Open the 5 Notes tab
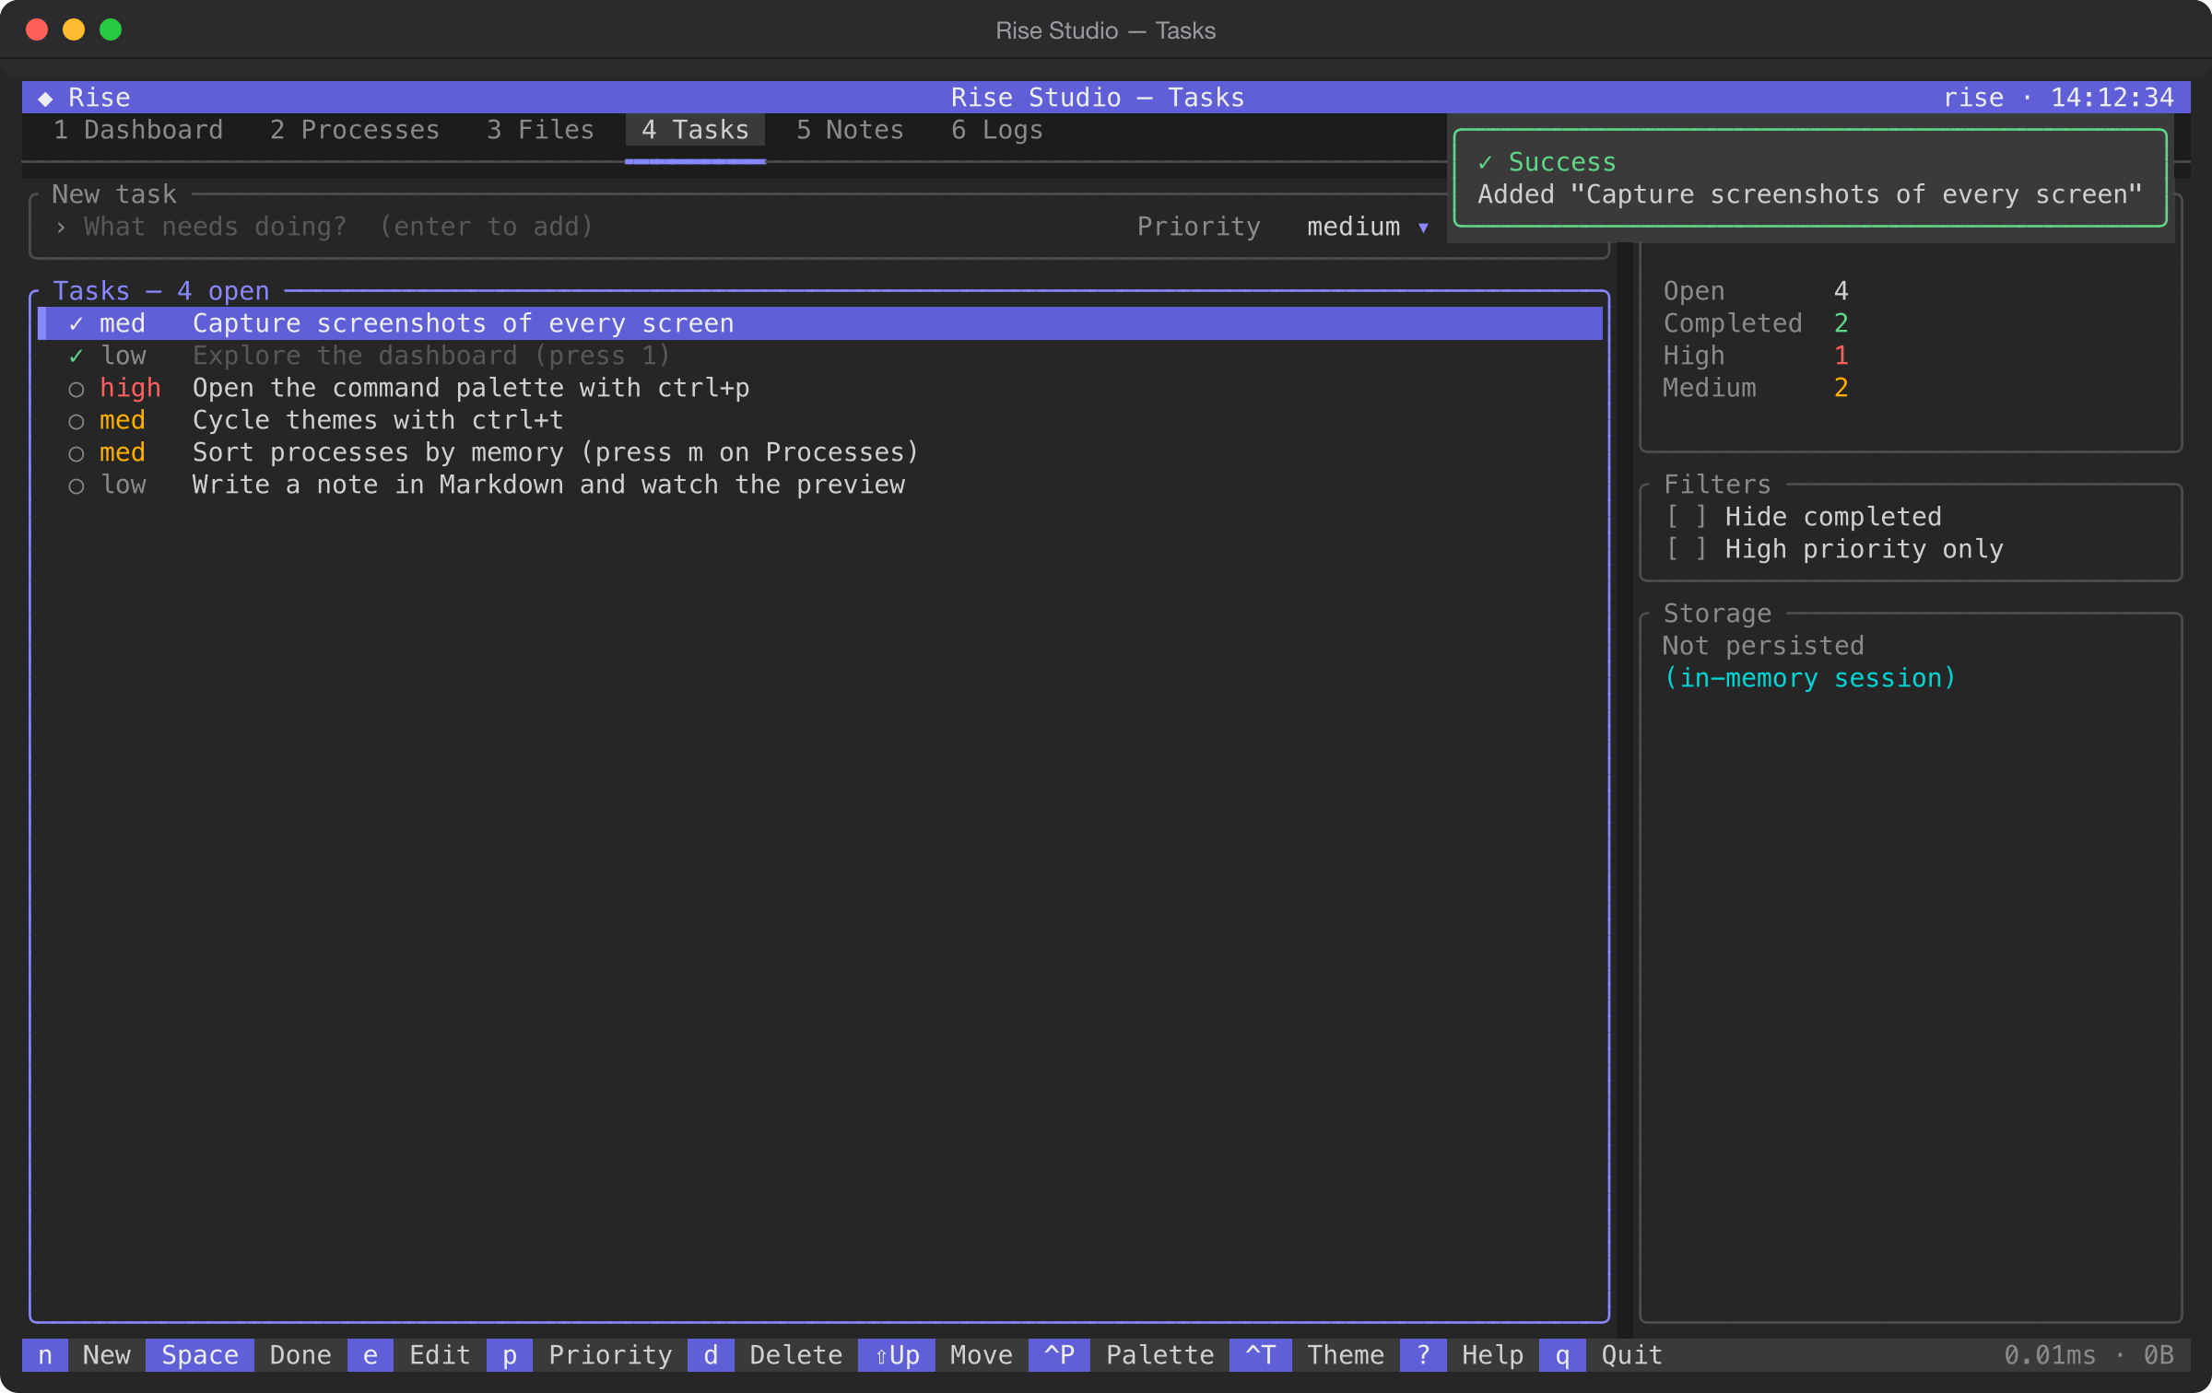 pyautogui.click(x=851, y=130)
